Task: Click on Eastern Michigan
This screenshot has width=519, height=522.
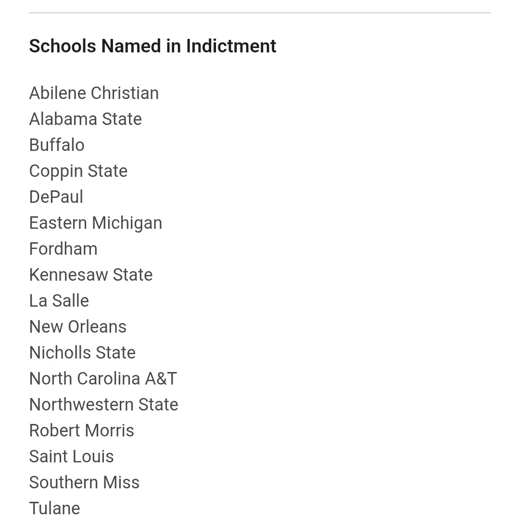Action: 95,223
